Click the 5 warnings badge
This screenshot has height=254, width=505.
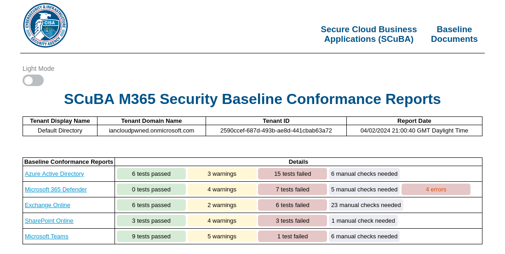222,236
